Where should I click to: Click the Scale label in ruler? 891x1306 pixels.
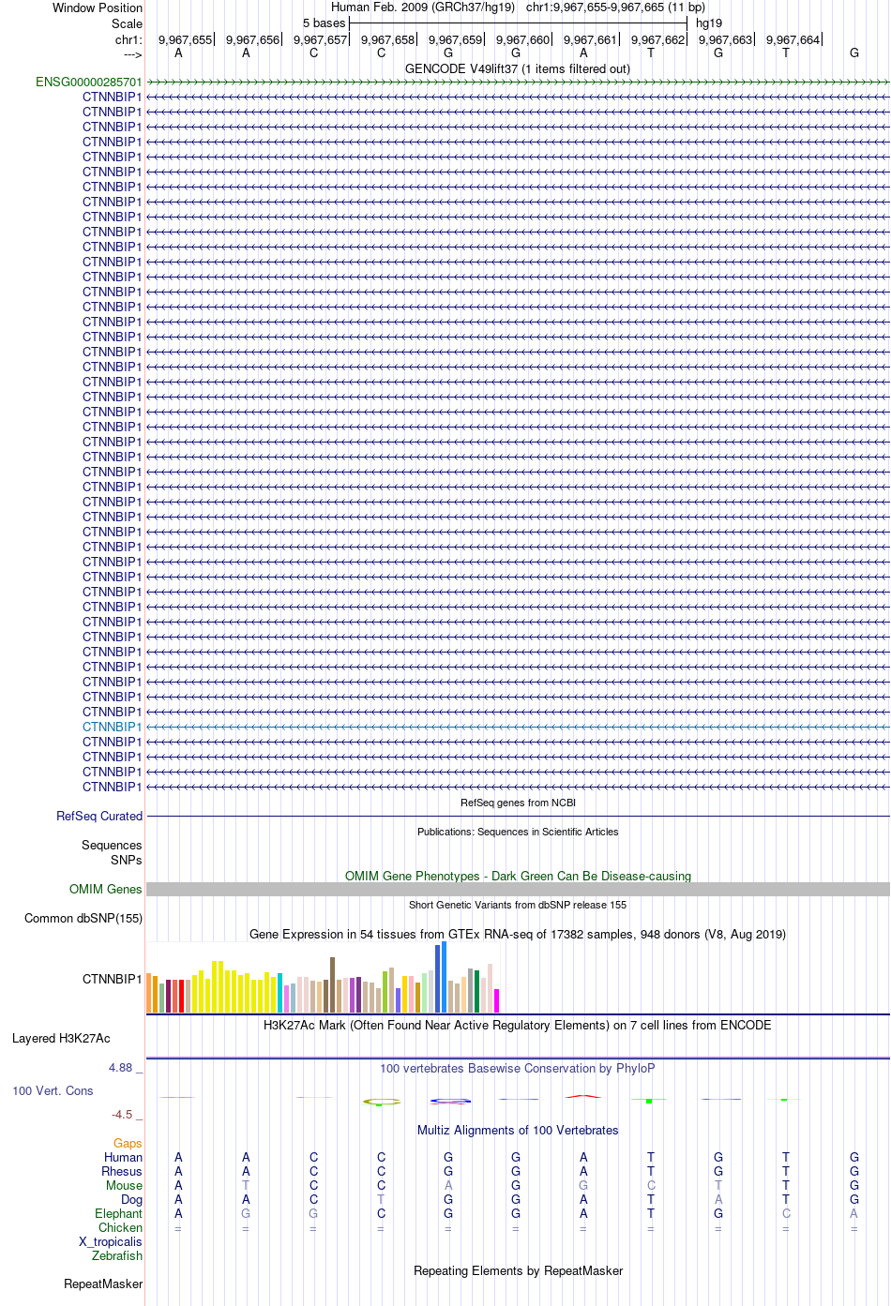[127, 23]
